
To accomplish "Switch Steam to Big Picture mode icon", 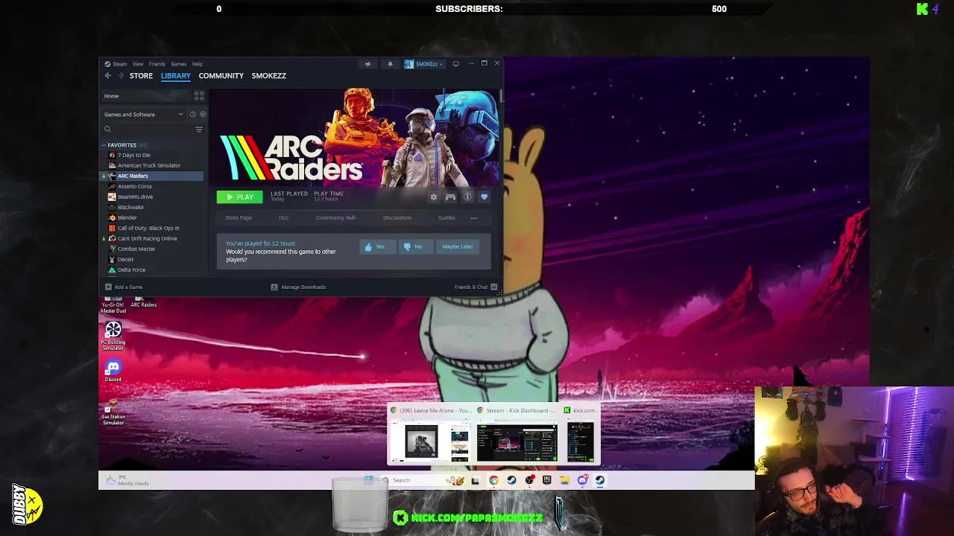I will [455, 64].
